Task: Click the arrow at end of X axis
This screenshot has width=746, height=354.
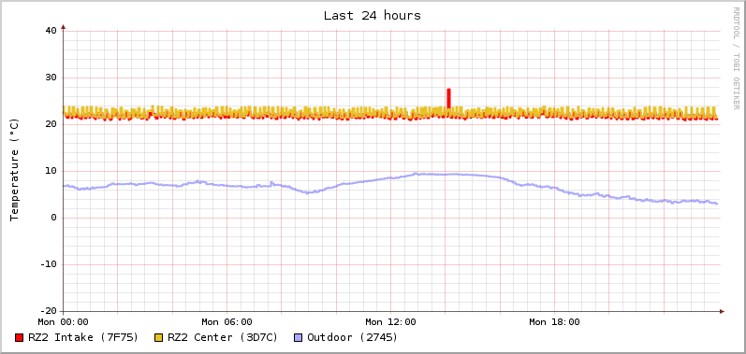Action: pyautogui.click(x=722, y=311)
